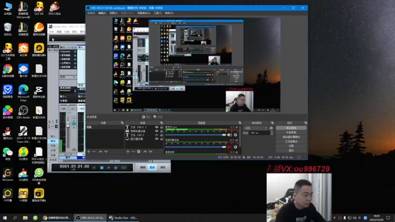The height and width of the screenshot is (222, 395).
Task: Mute the first mixer channel with the speaker icon
Action: click(x=230, y=135)
